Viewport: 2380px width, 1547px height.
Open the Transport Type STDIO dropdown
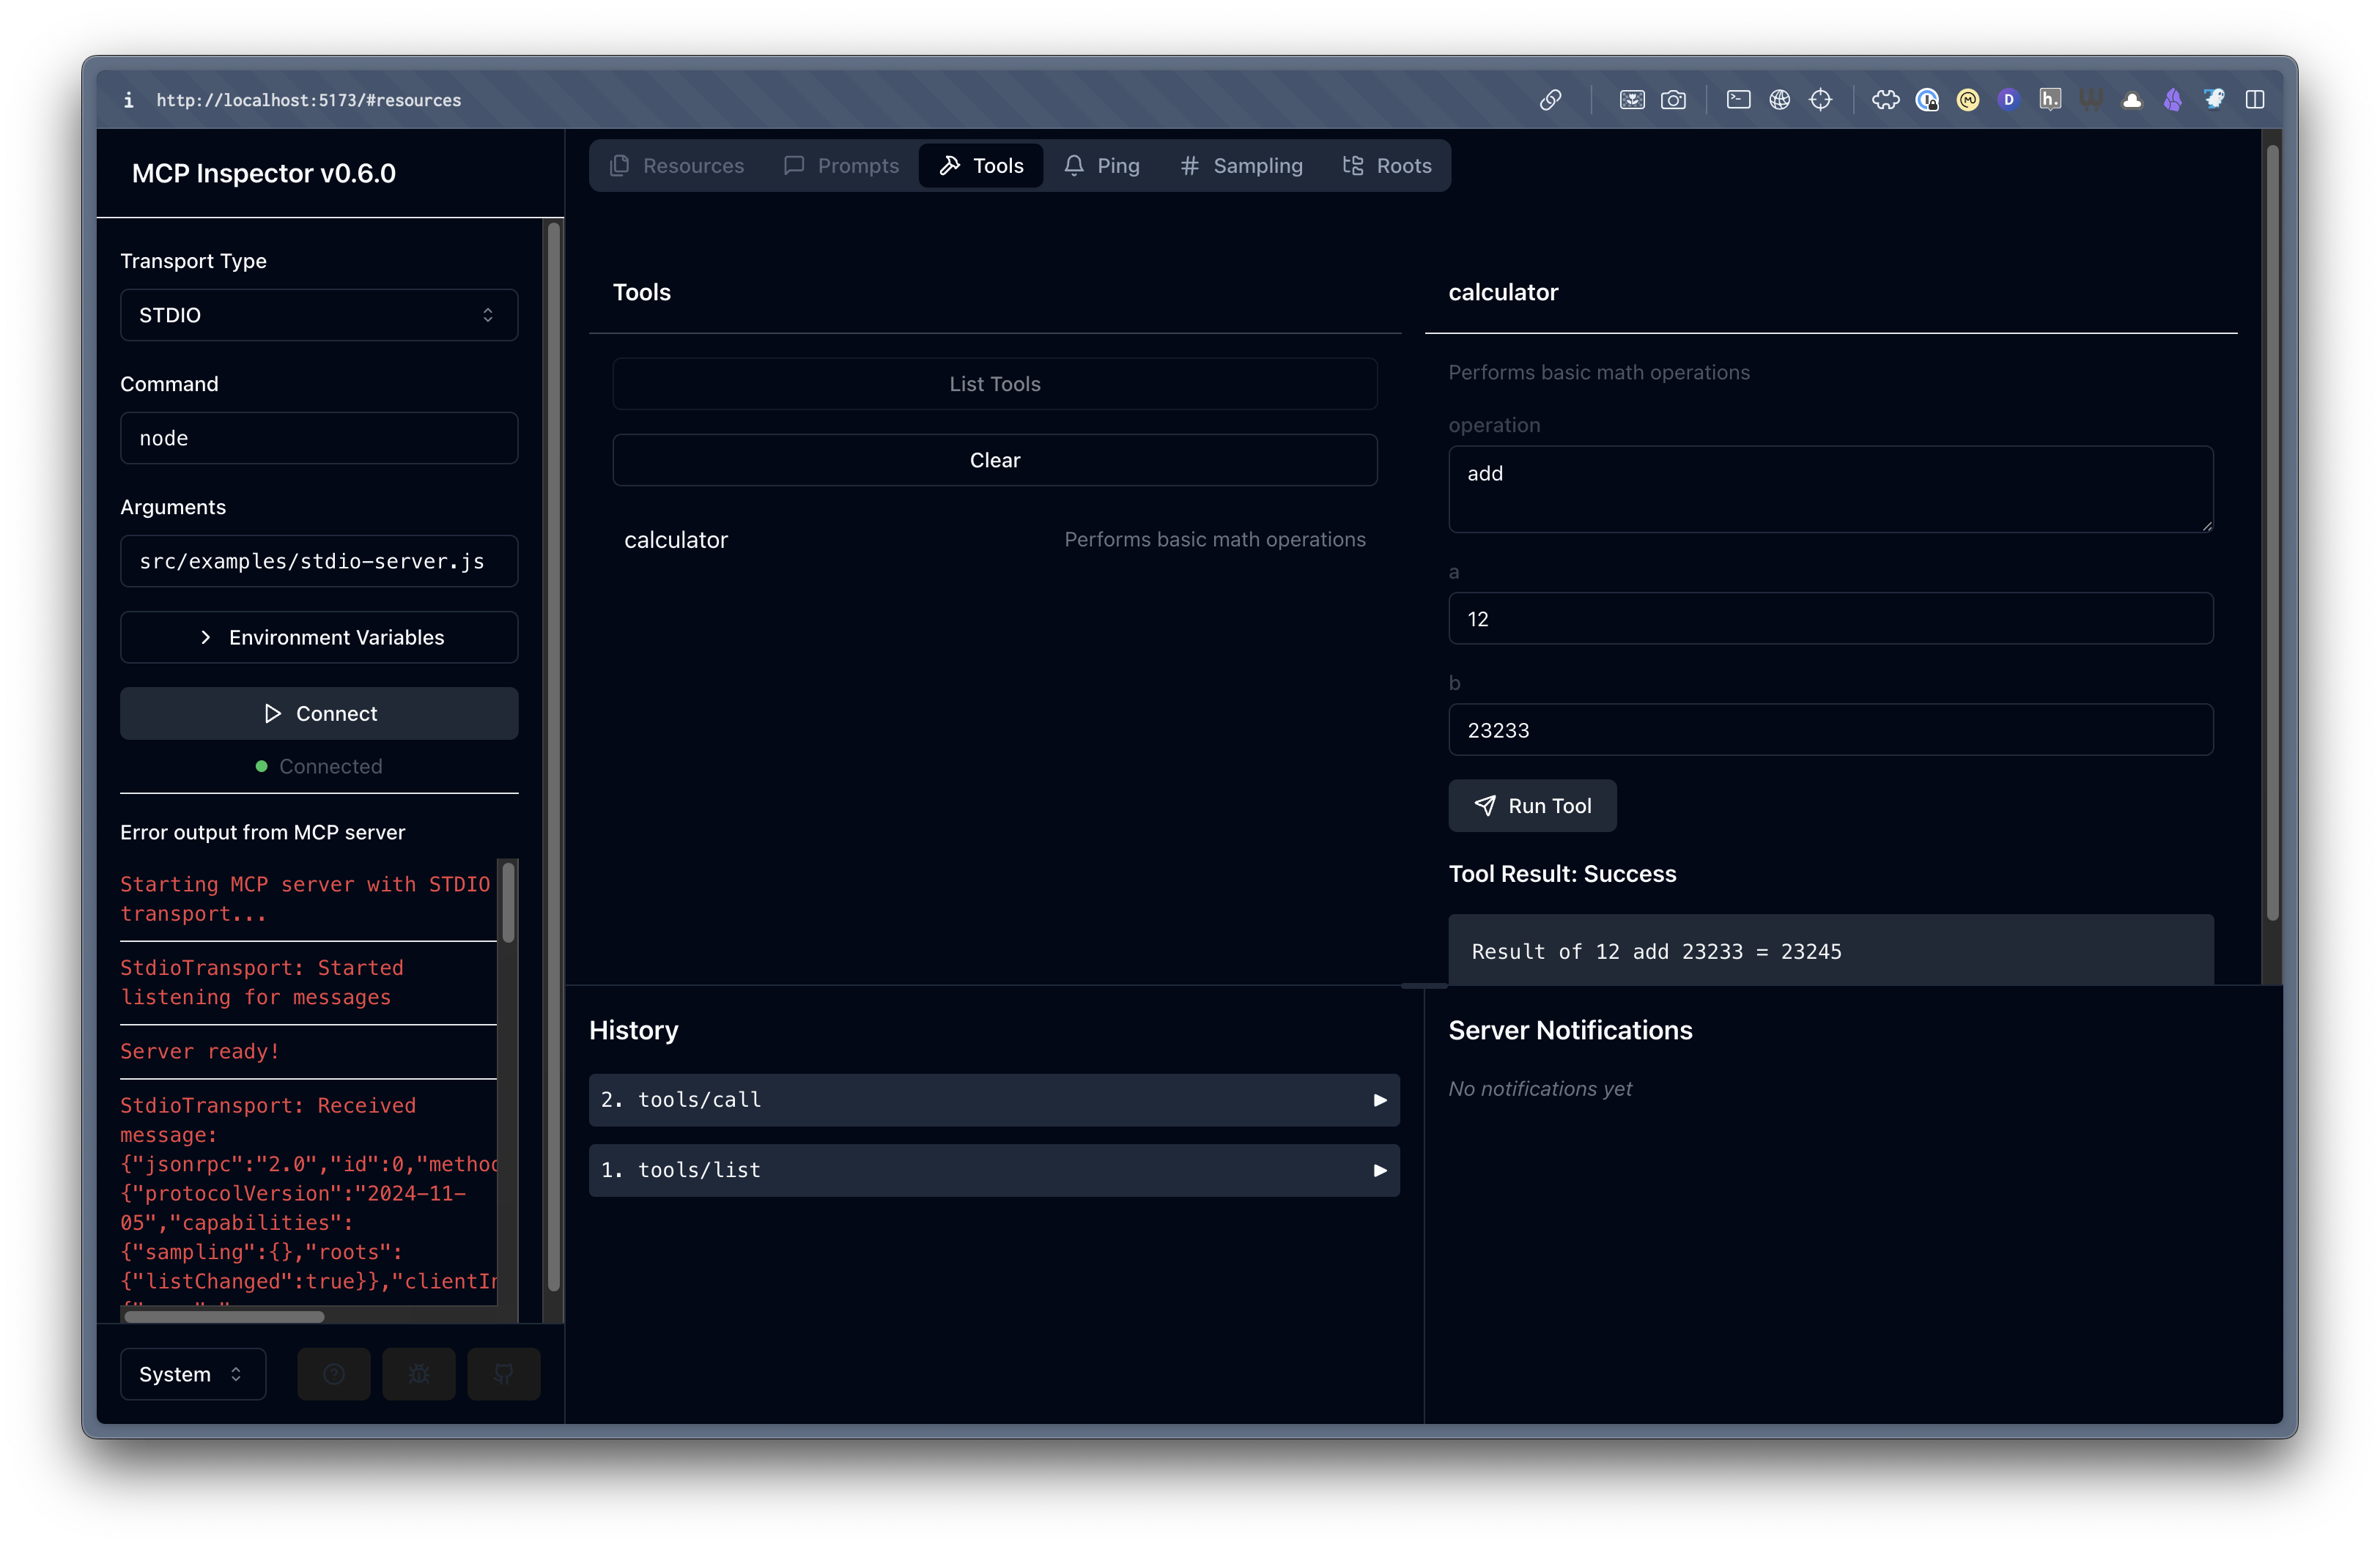click(x=319, y=315)
